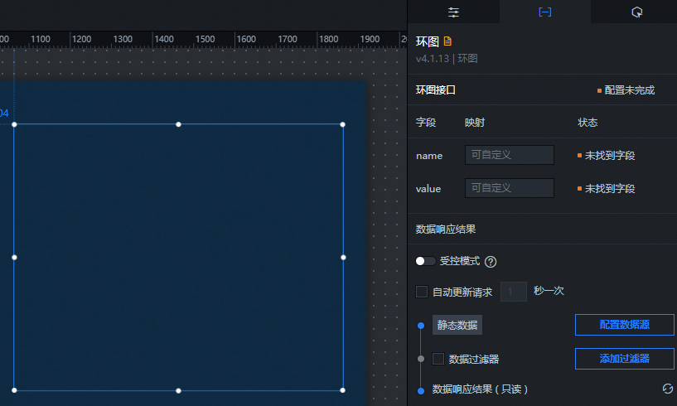
Task: Click the top-center handle of selected widget
Action: point(178,124)
